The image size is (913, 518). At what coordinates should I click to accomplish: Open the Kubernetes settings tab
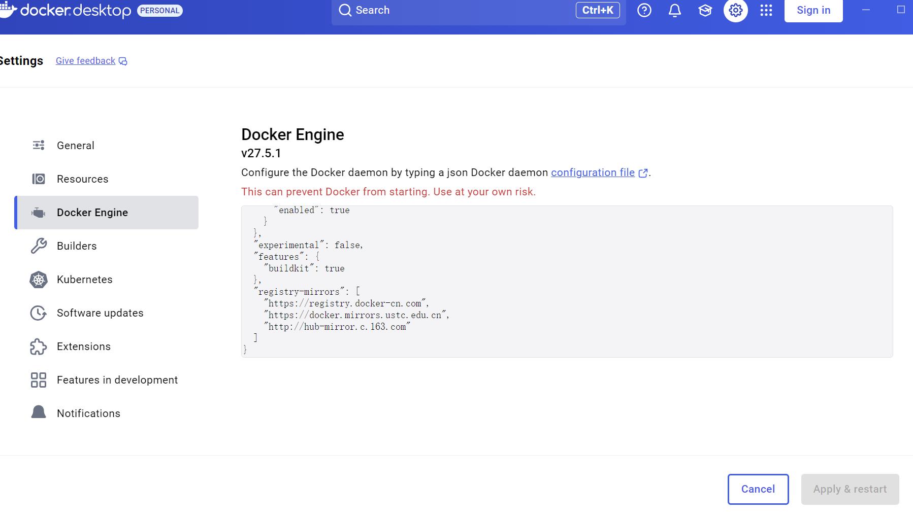pyautogui.click(x=106, y=280)
